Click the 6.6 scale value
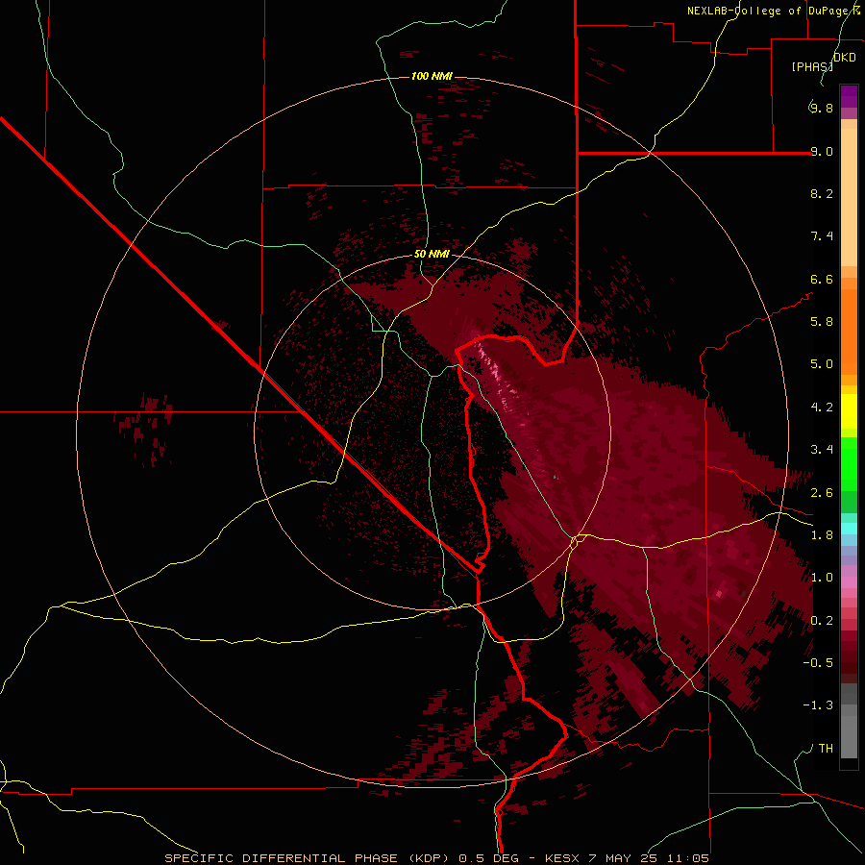Screen dimensions: 865x865 (x=821, y=279)
